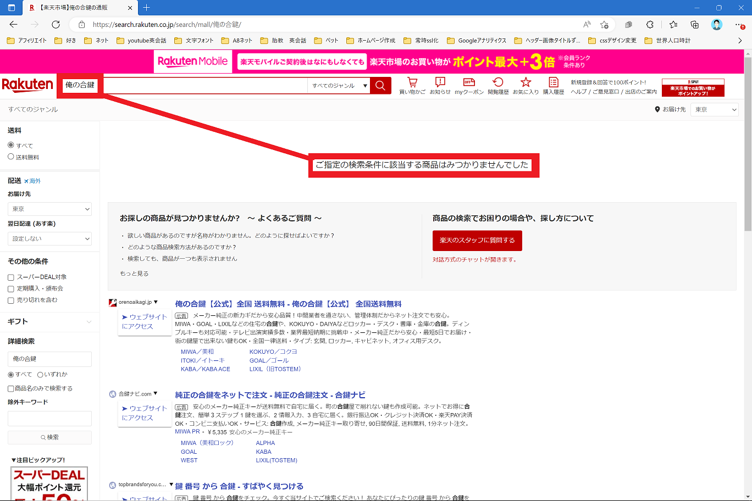752x501 pixels.
Task: Click the 除外キーワード input field
Action: [x=49, y=419]
